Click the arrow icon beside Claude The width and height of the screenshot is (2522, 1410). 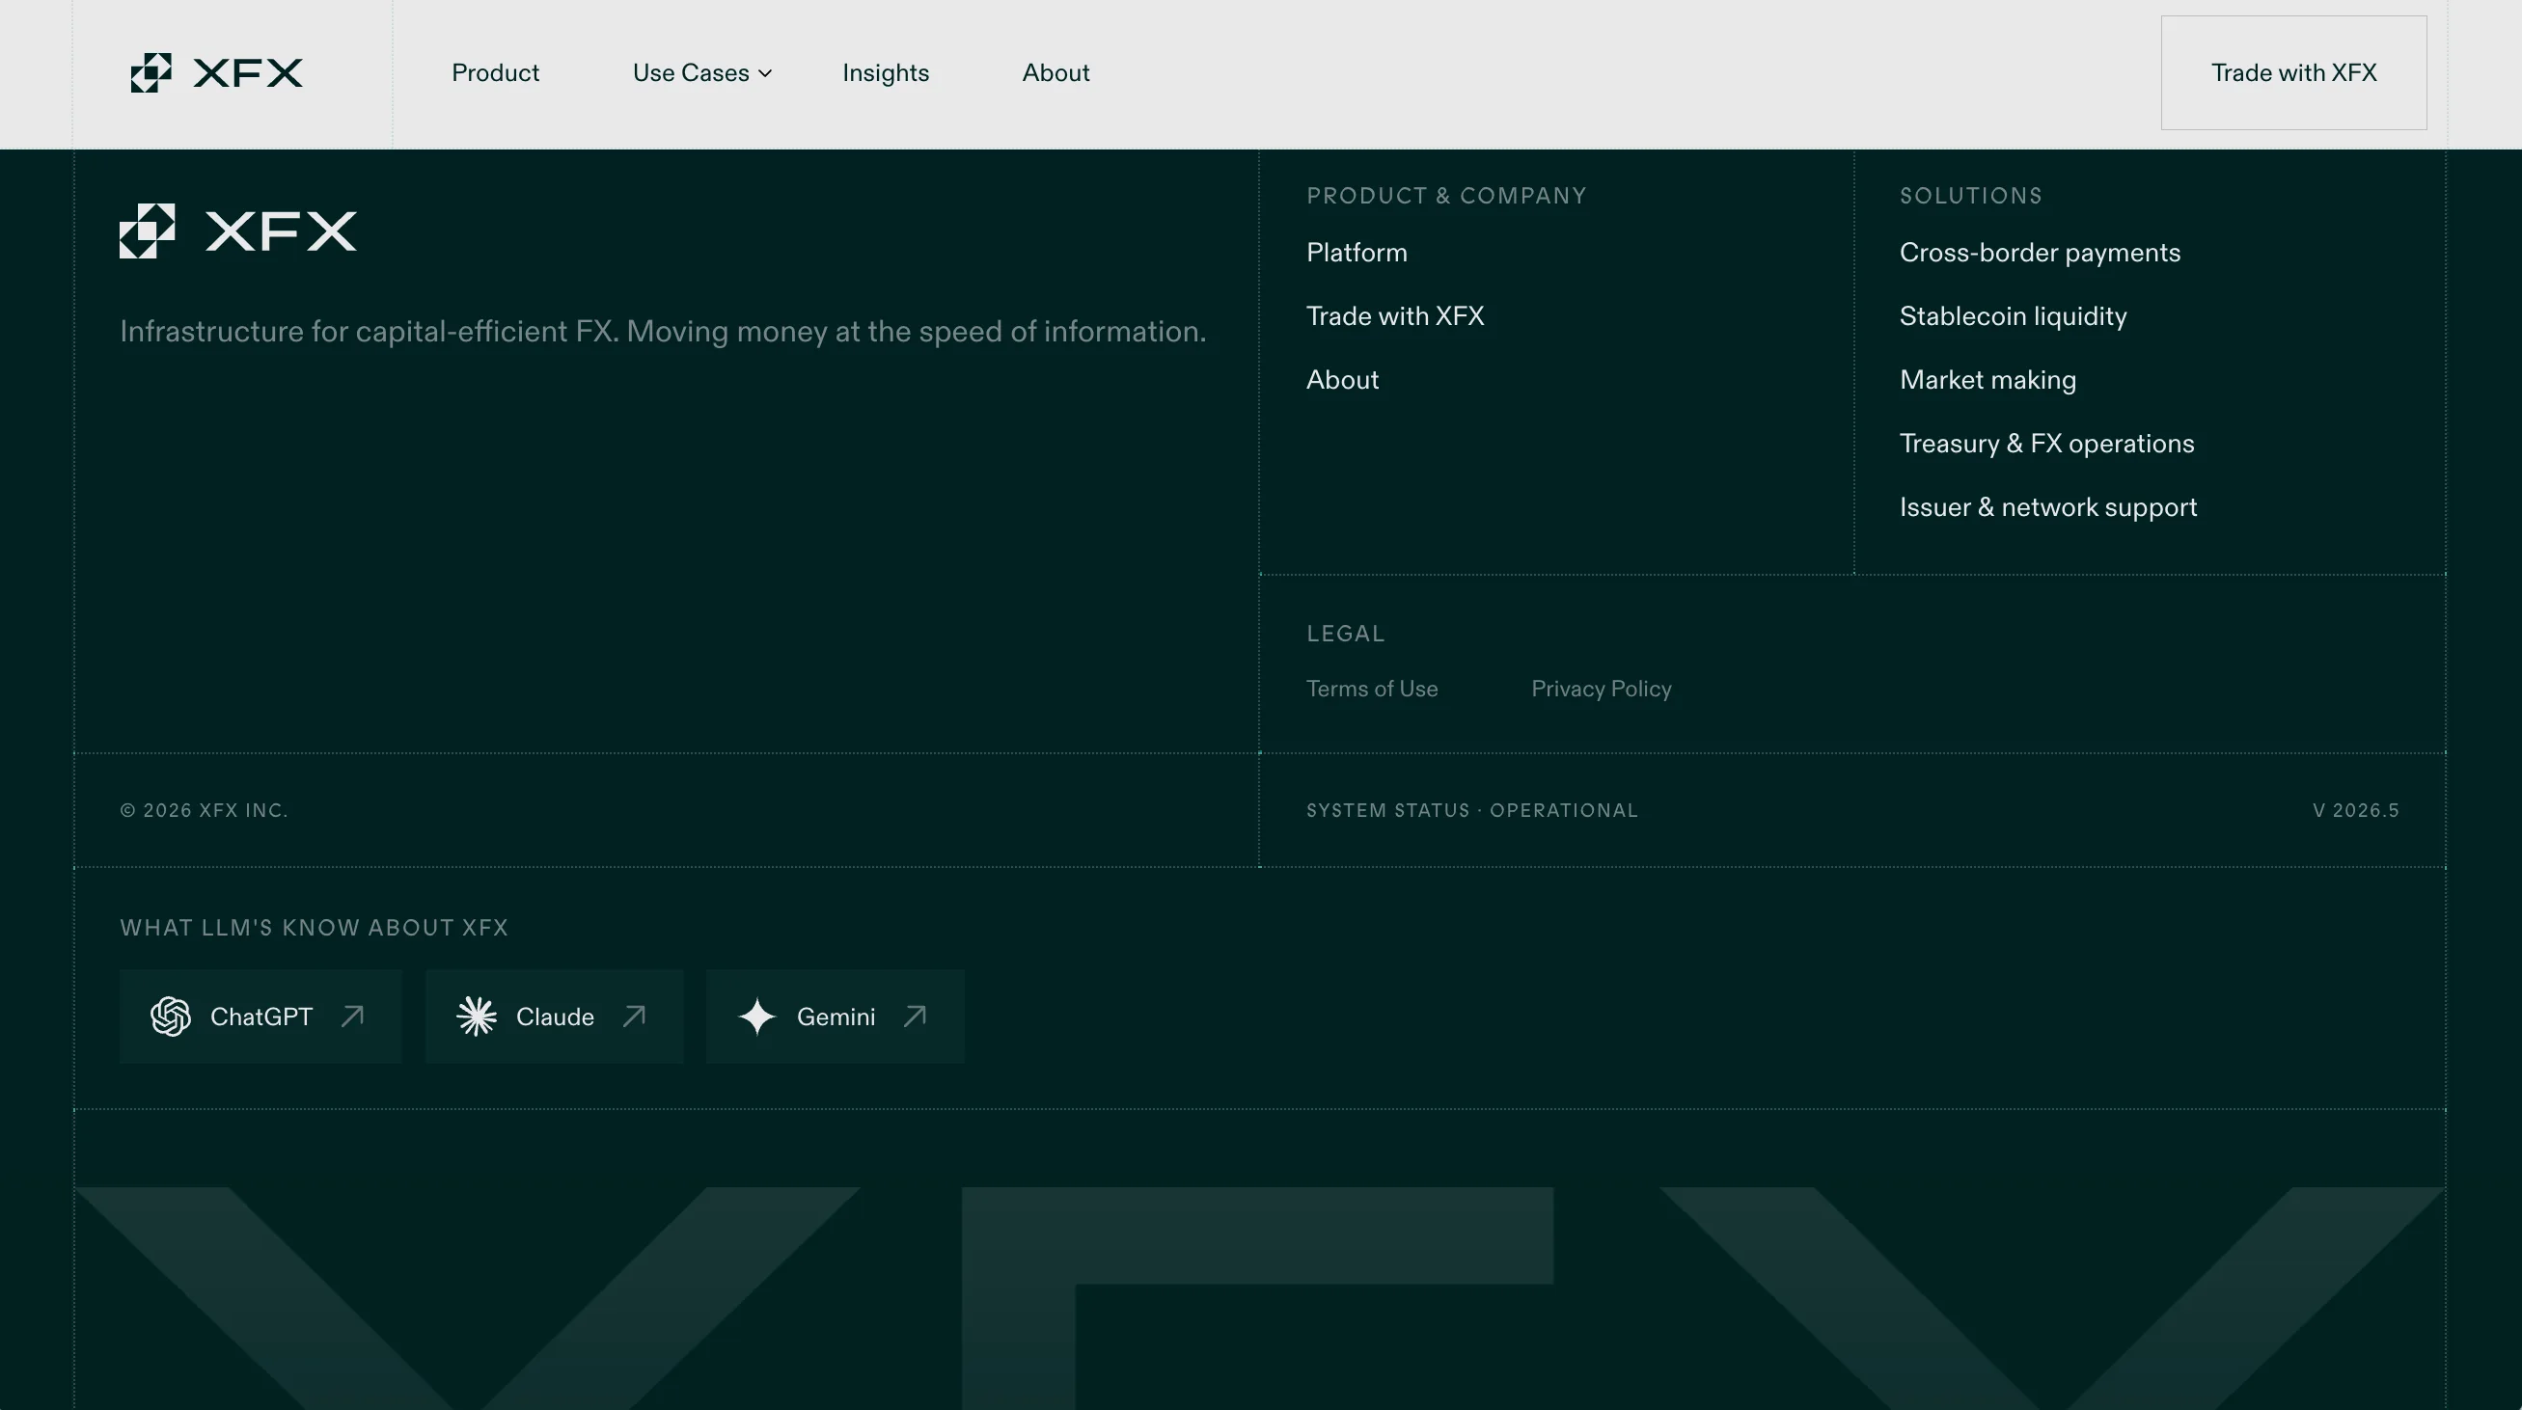[x=635, y=1016]
